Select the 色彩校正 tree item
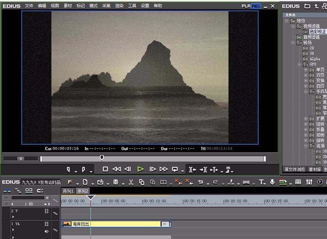 tap(318, 32)
